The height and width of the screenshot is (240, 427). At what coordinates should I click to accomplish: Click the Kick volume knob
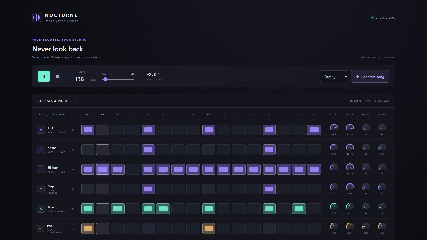point(334,128)
